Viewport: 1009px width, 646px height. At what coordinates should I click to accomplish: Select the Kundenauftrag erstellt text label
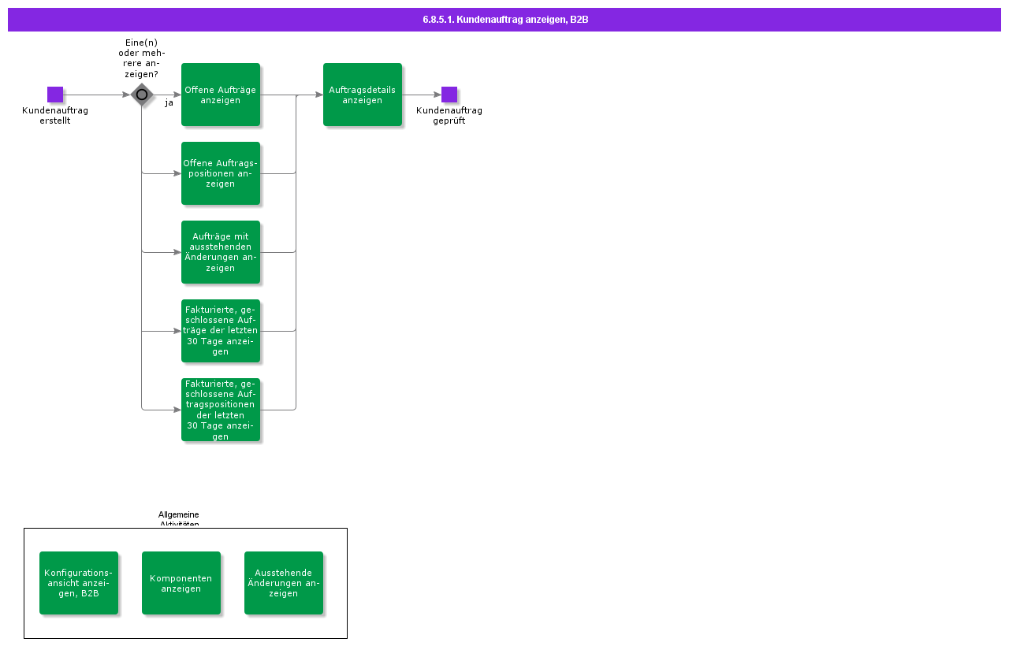click(x=55, y=115)
